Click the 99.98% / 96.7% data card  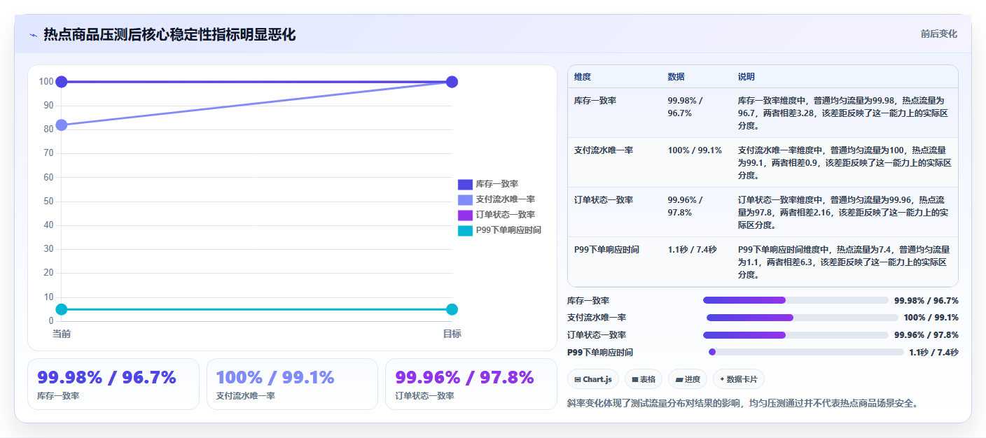point(113,384)
